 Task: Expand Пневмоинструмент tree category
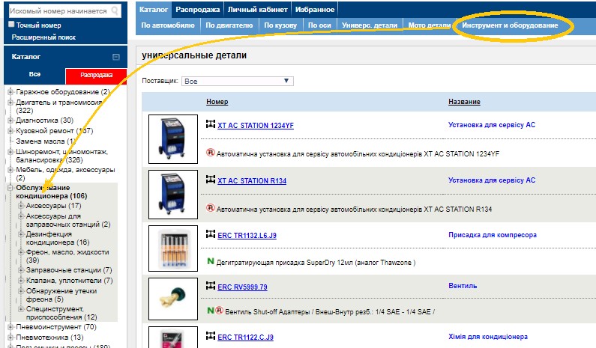pos(11,327)
